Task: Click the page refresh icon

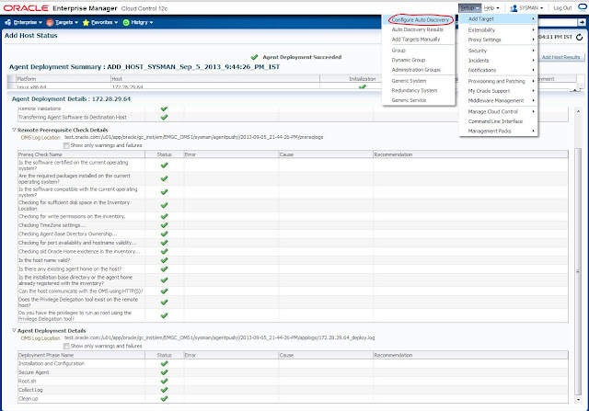Action: [x=580, y=37]
